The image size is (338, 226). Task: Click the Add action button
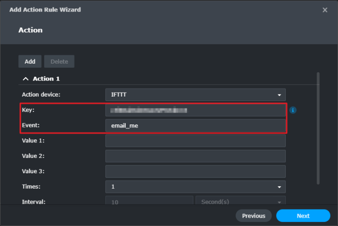[x=30, y=61]
